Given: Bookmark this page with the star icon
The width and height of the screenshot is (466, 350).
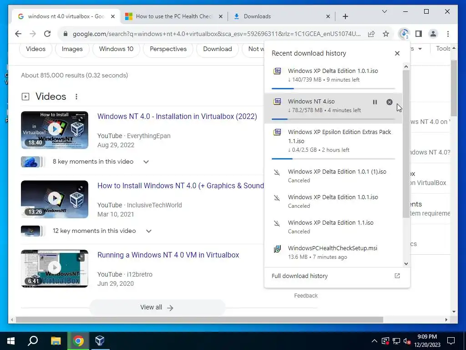Looking at the screenshot, I should [x=386, y=34].
